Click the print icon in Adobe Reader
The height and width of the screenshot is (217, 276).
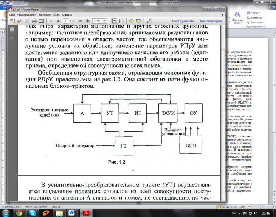point(34,21)
